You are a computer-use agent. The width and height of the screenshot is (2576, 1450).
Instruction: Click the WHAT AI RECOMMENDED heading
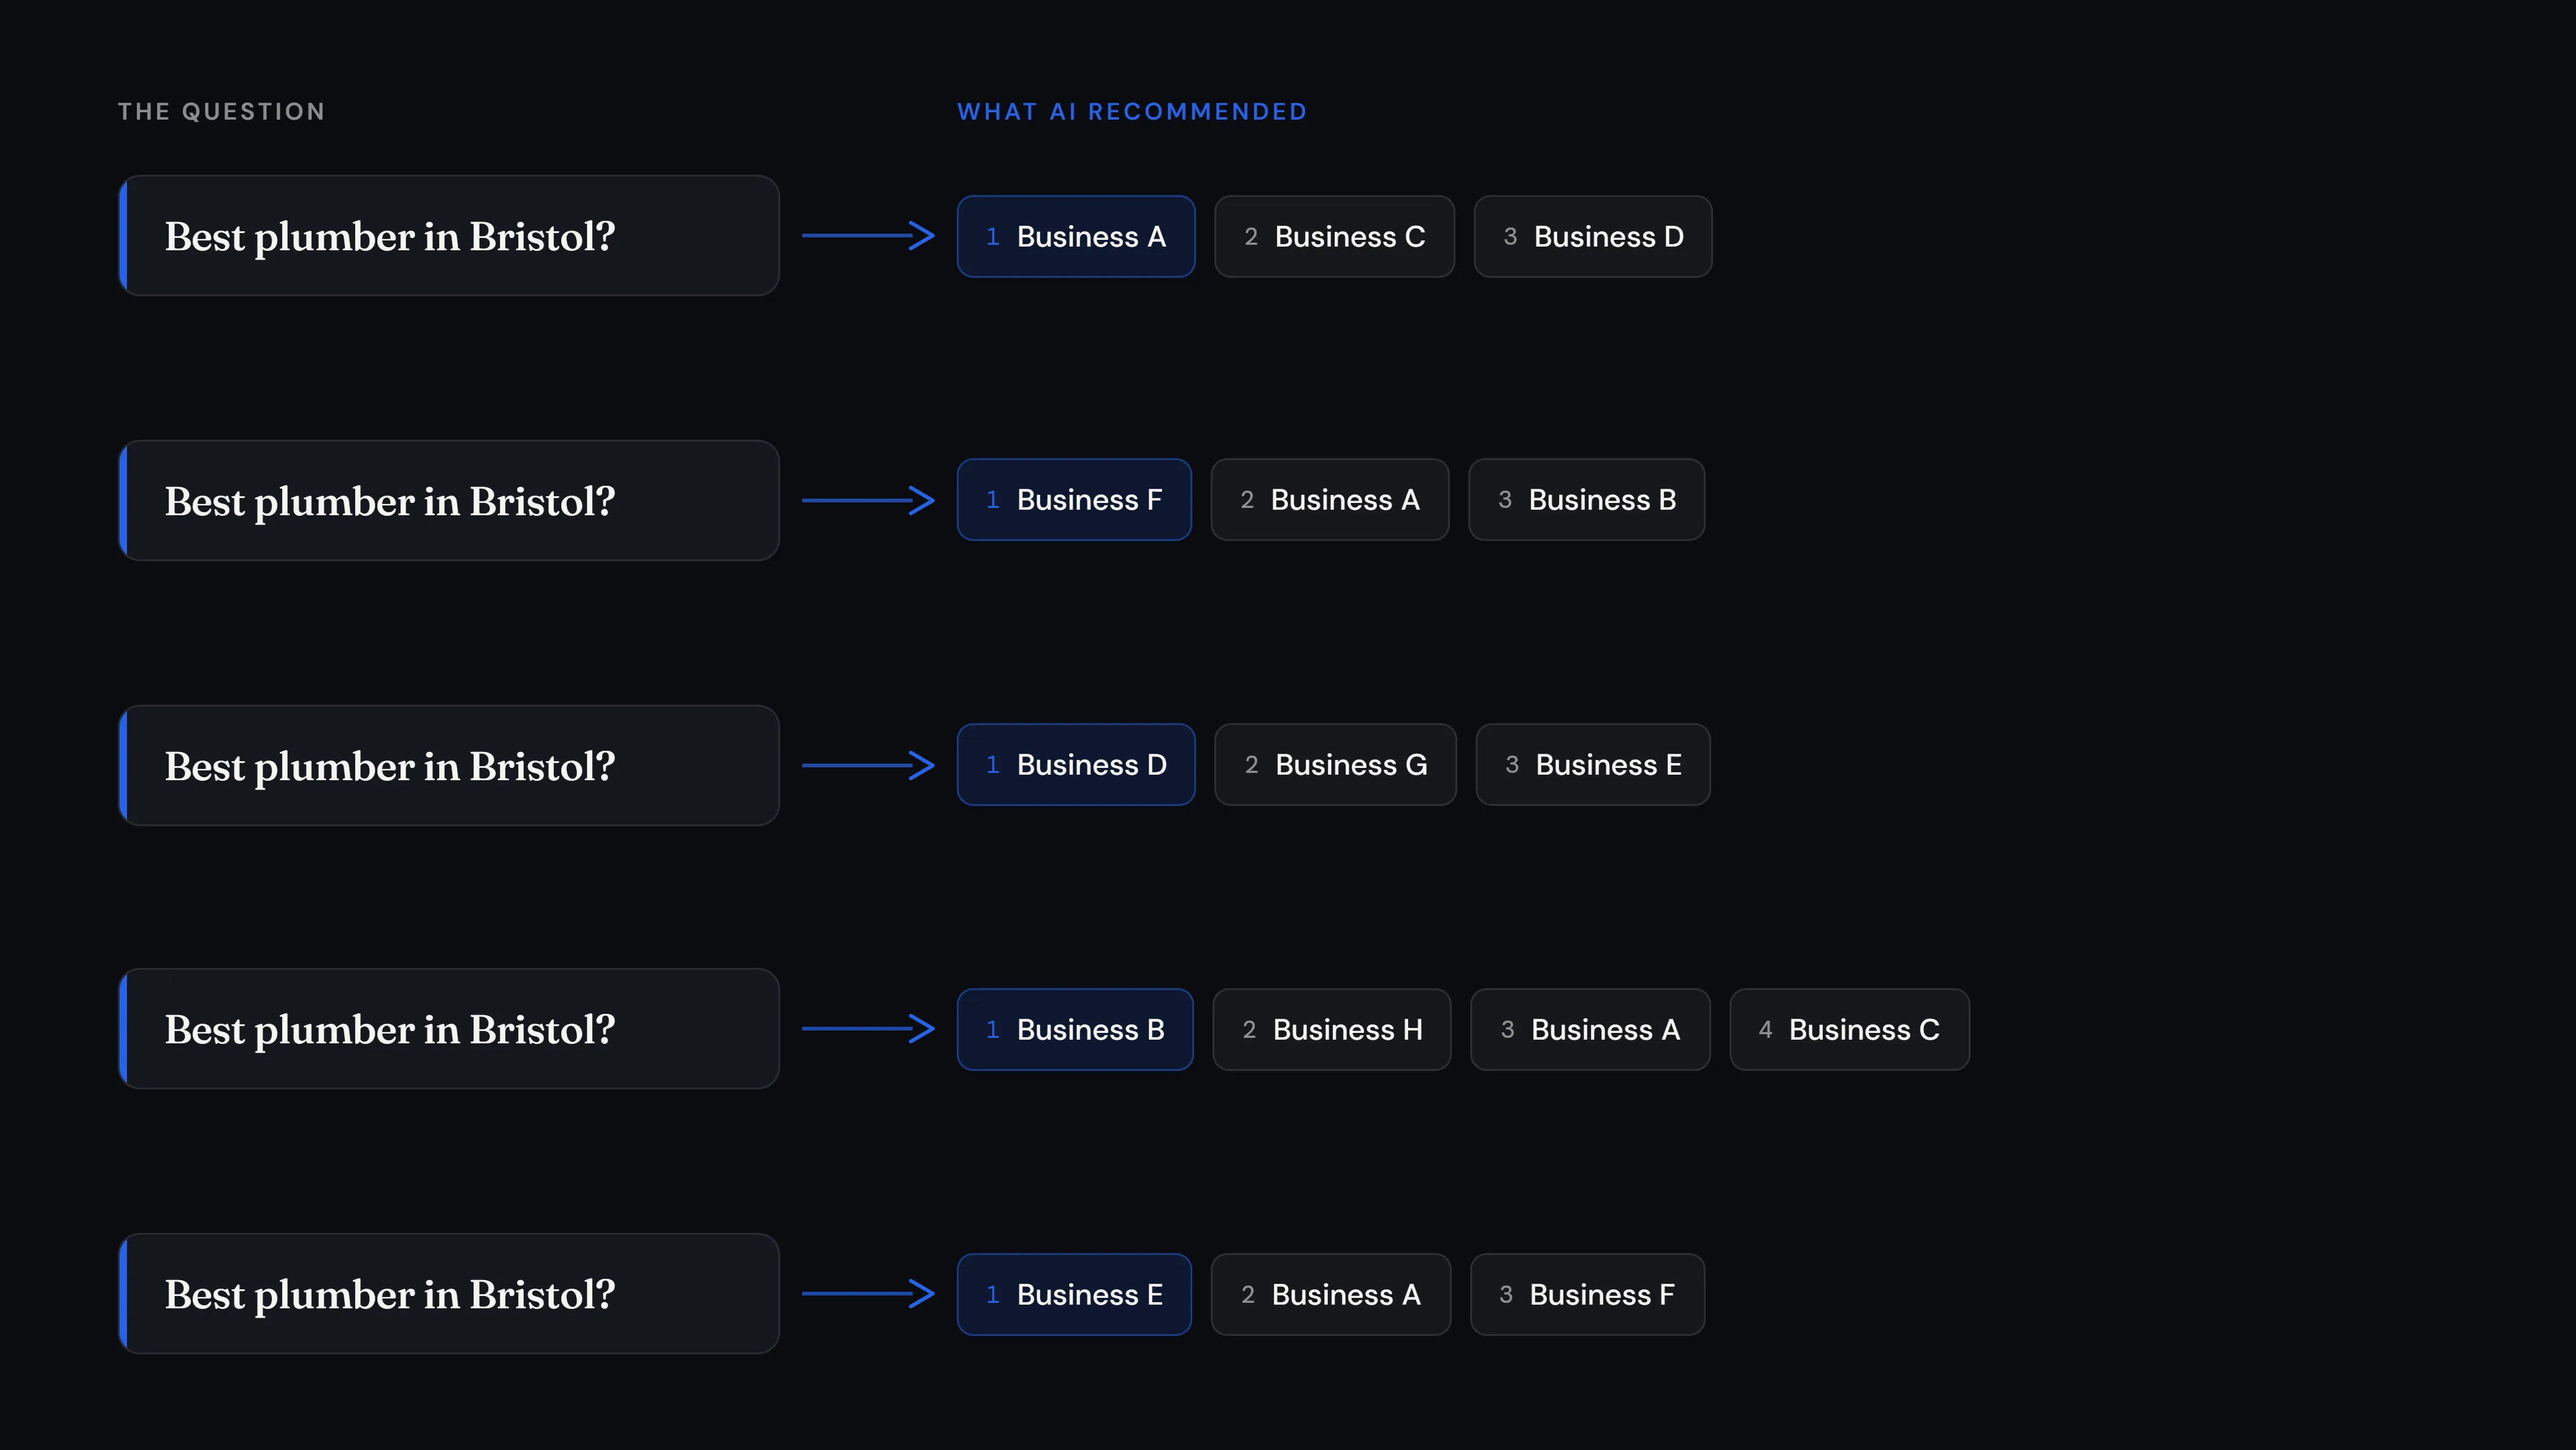coord(1132,111)
